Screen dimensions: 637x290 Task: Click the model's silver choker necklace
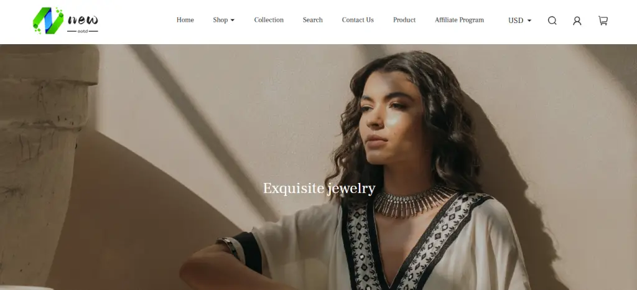(x=412, y=201)
